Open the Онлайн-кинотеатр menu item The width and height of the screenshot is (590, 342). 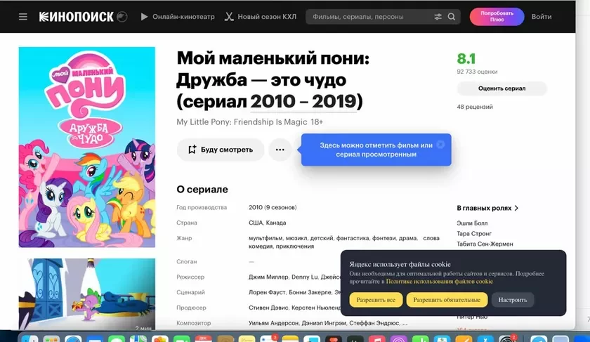[181, 17]
